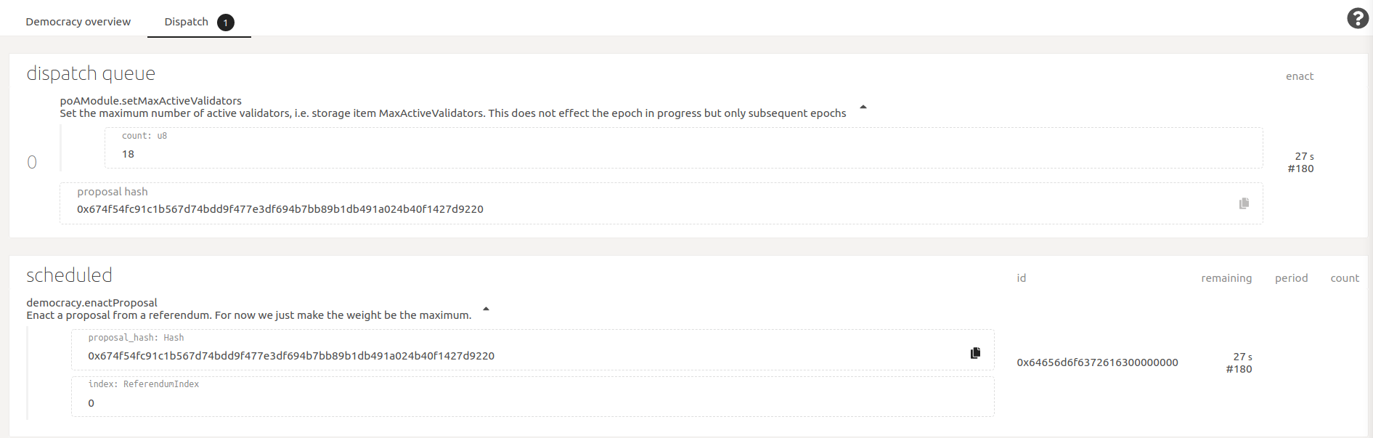1373x438 pixels.
Task: Click the remaining column header
Action: coord(1226,278)
